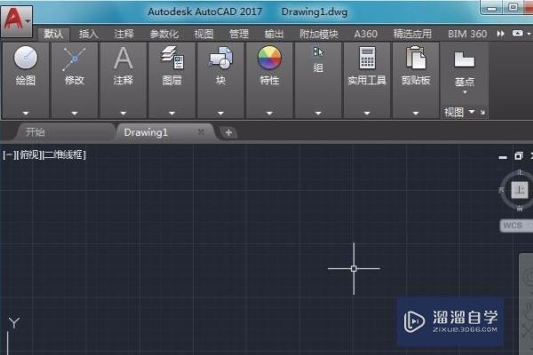
Task: Expand the Block panel dropdown arrow
Action: (x=220, y=113)
